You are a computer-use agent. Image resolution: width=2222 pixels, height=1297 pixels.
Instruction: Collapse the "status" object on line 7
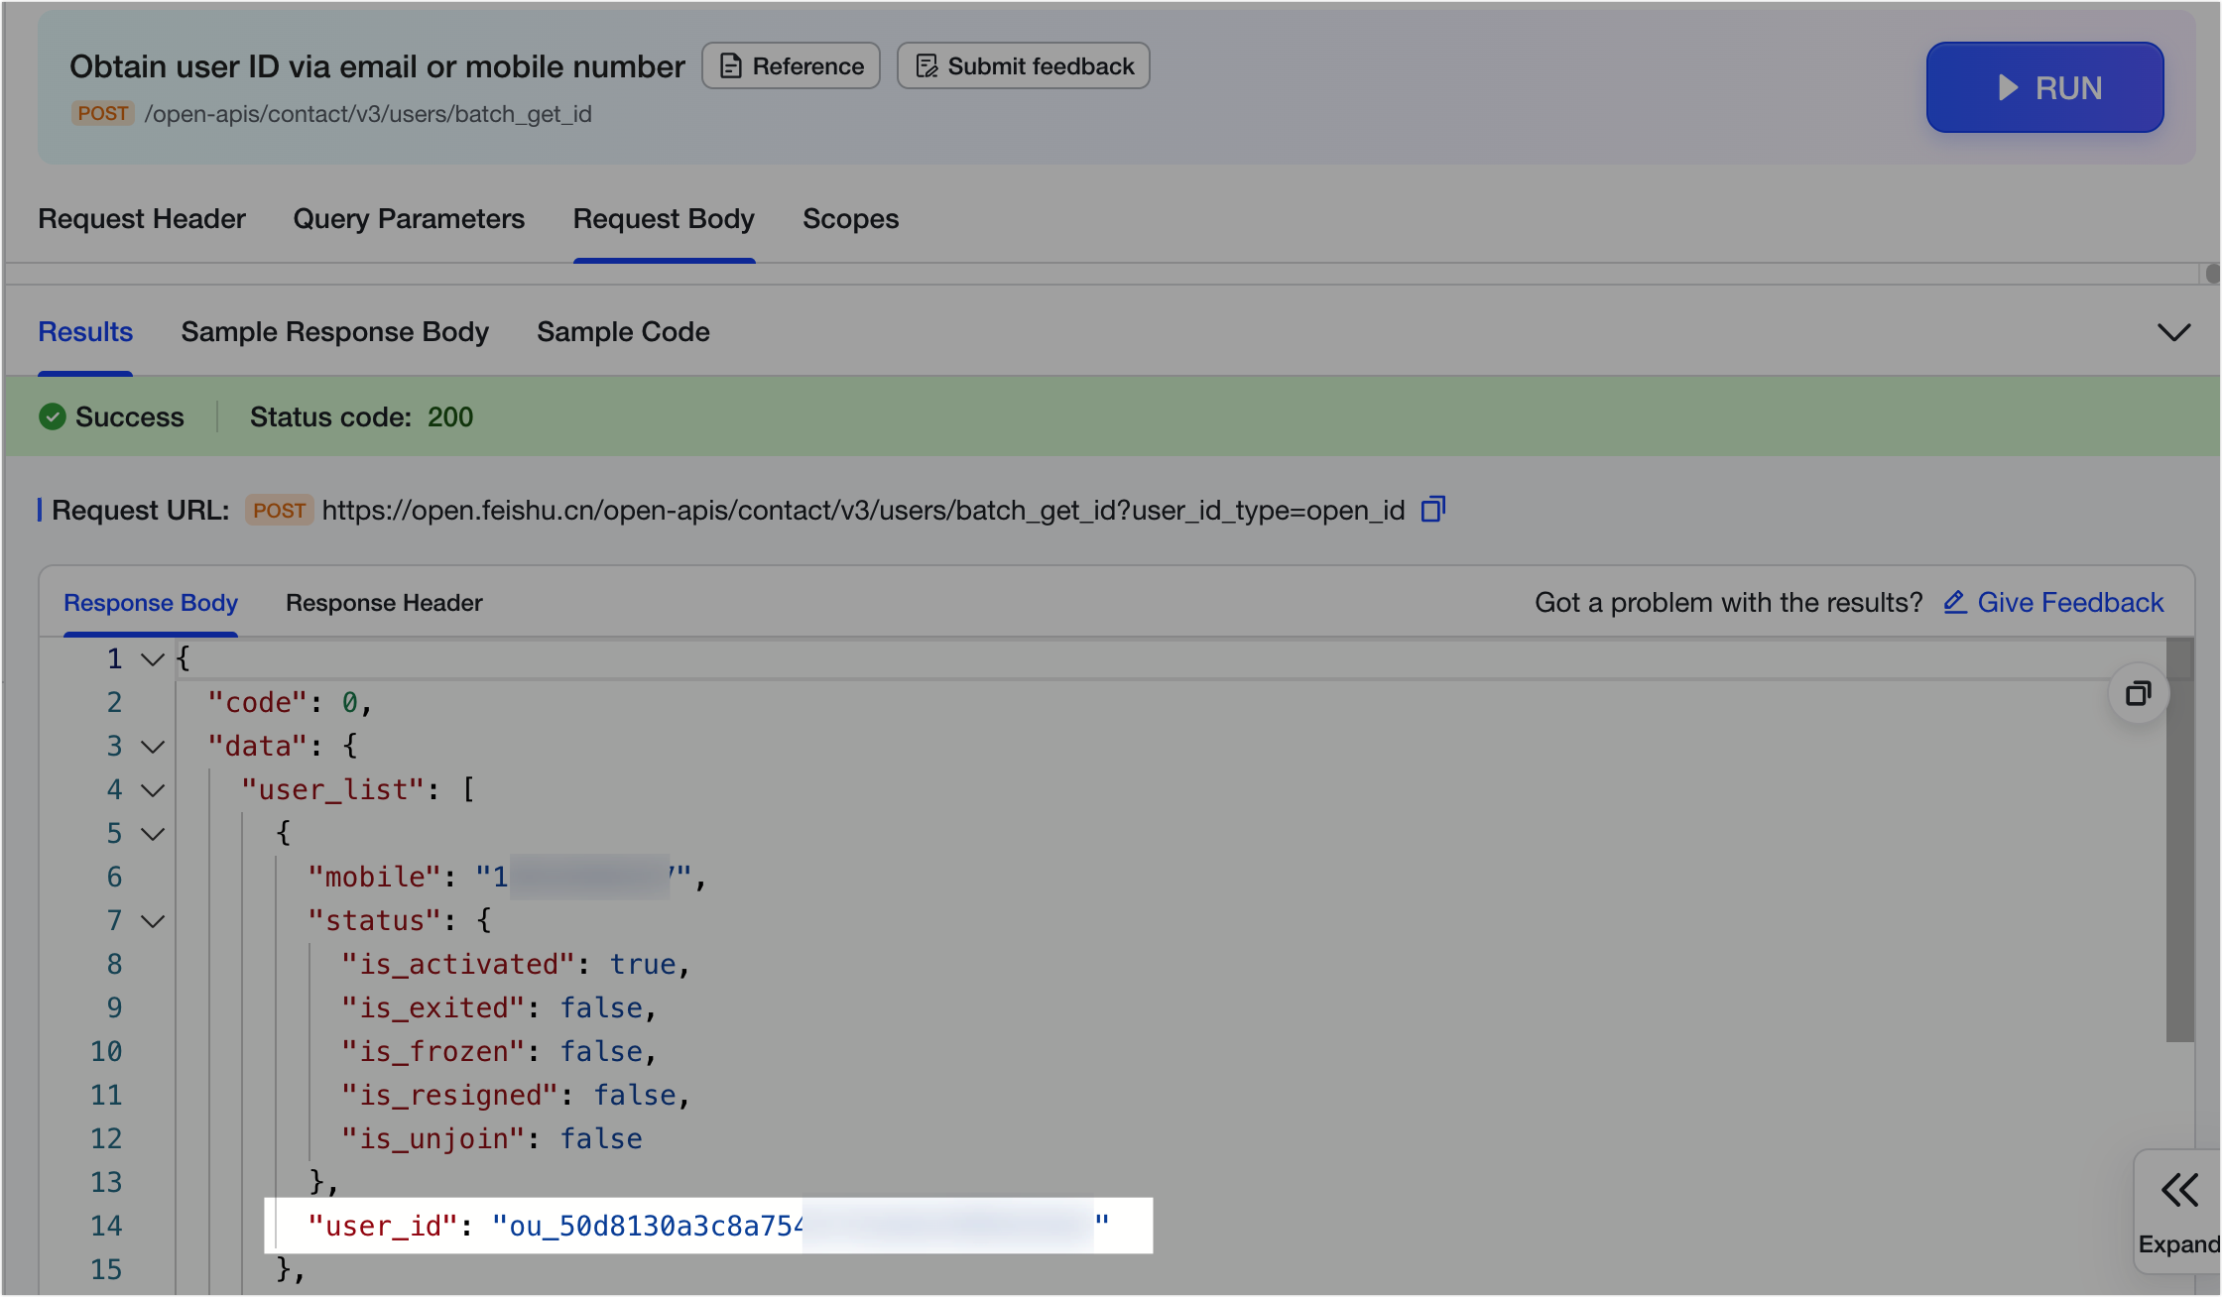[152, 921]
